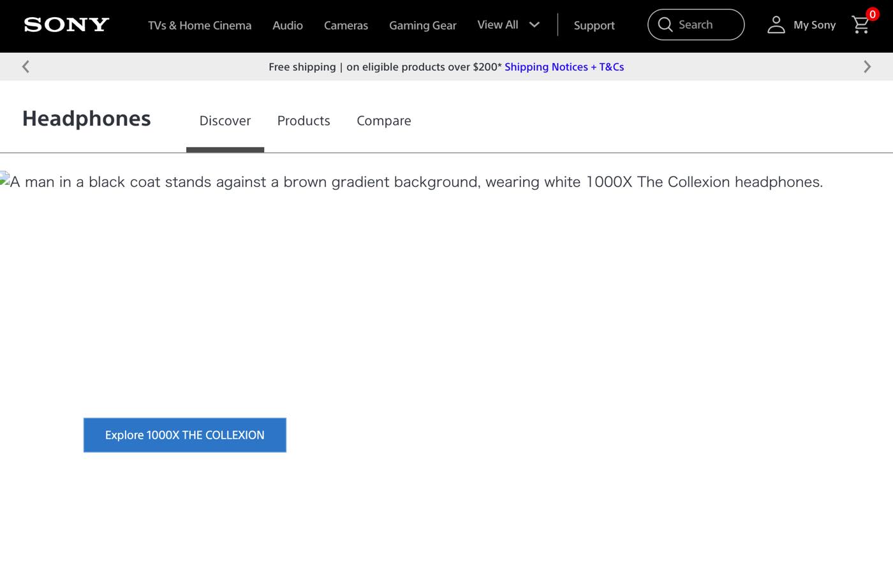
Task: Switch to the Compare tab
Action: [383, 121]
